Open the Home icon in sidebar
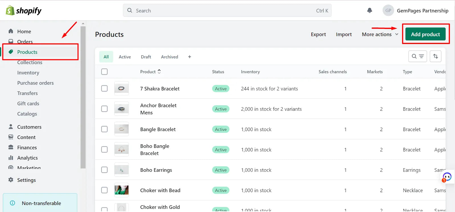This screenshot has width=455, height=212. (11, 31)
